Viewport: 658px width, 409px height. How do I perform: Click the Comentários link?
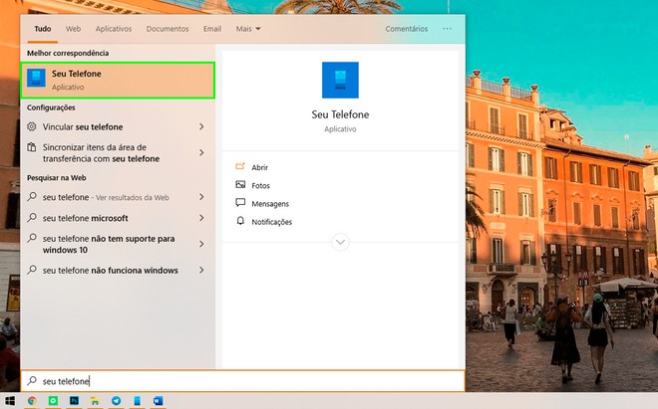click(406, 29)
